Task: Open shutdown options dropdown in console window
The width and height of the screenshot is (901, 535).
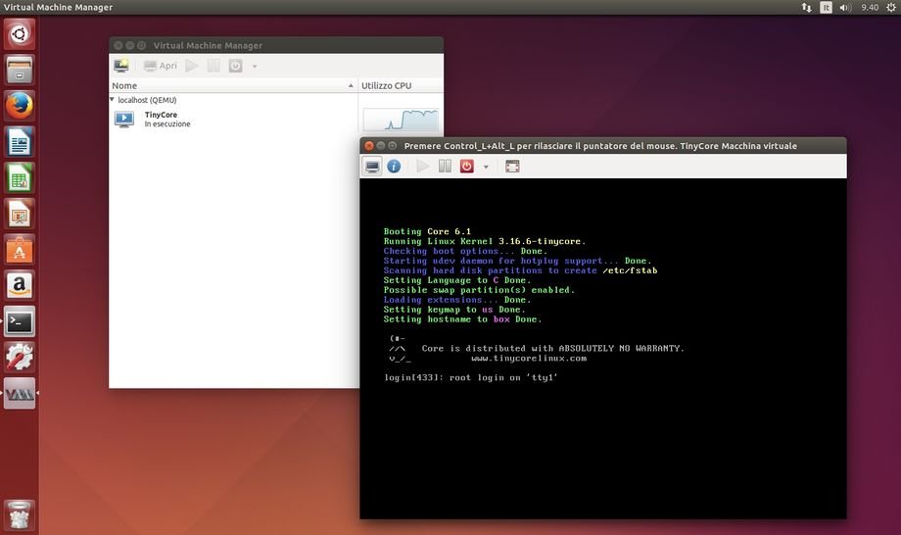Action: pos(486,167)
